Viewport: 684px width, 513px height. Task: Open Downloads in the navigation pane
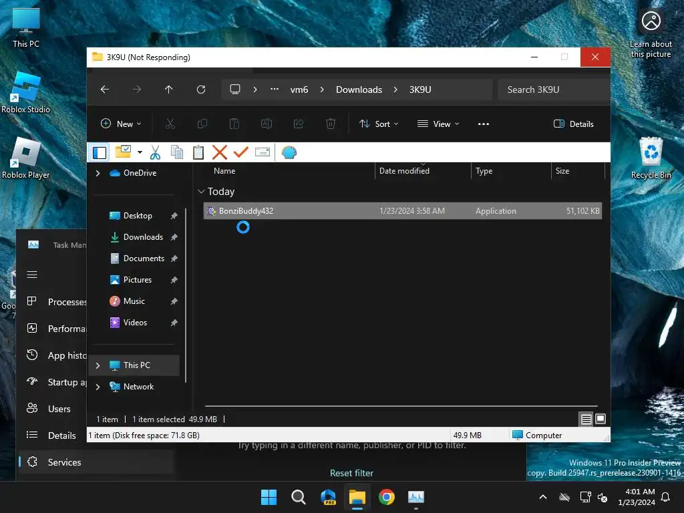tap(143, 237)
